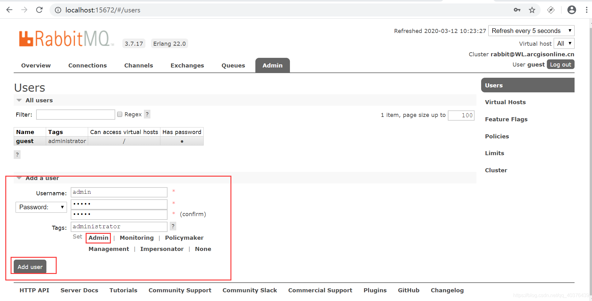Focus the Tags input field

point(119,226)
